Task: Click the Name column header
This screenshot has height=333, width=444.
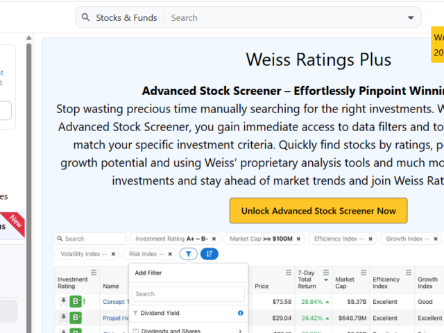Action: [111, 286]
